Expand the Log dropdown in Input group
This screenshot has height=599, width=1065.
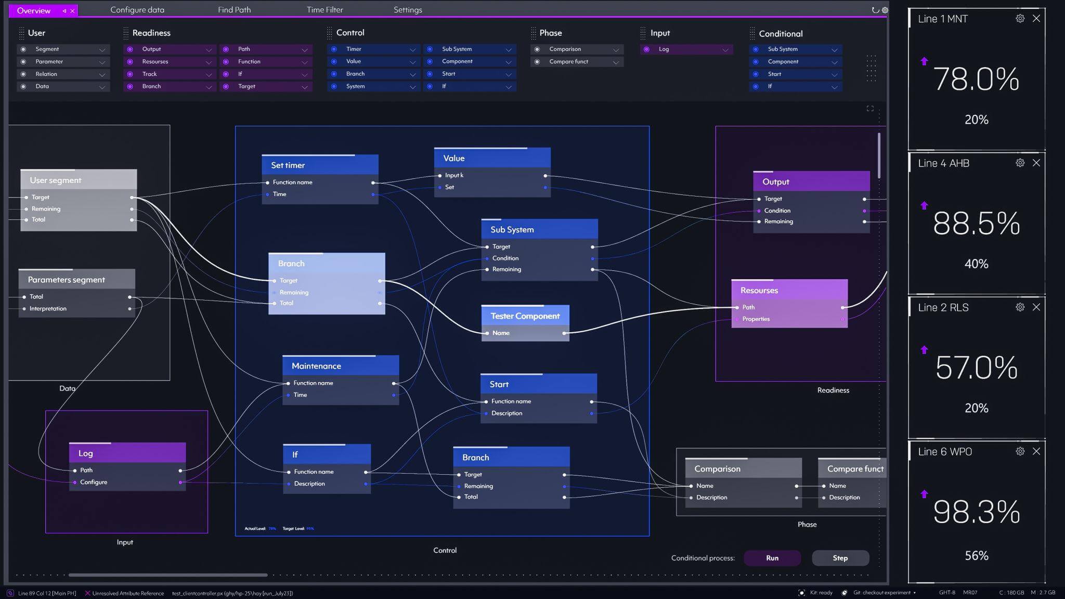point(725,50)
